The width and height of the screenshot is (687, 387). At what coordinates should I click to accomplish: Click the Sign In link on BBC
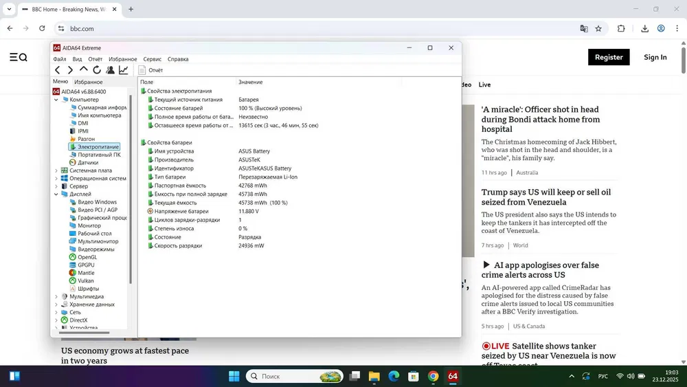655,57
